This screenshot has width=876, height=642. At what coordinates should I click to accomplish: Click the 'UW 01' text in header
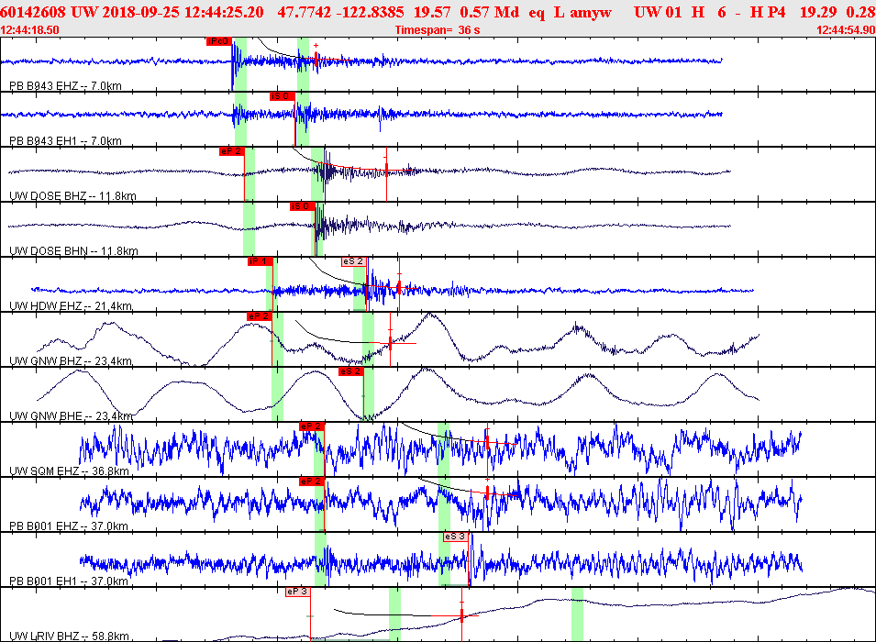658,12
